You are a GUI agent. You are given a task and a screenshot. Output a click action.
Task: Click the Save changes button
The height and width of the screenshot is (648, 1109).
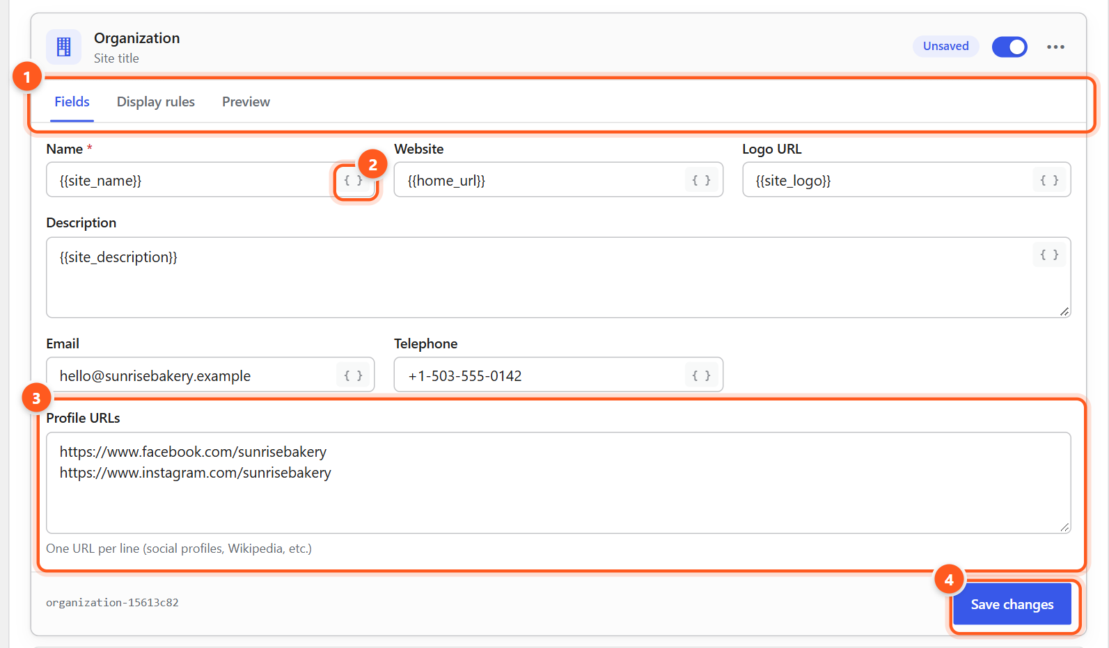1012,604
